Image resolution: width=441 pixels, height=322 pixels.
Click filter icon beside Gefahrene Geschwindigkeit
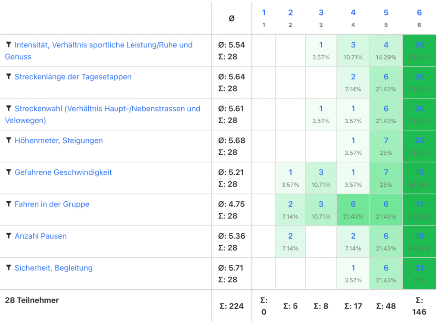tap(8, 172)
